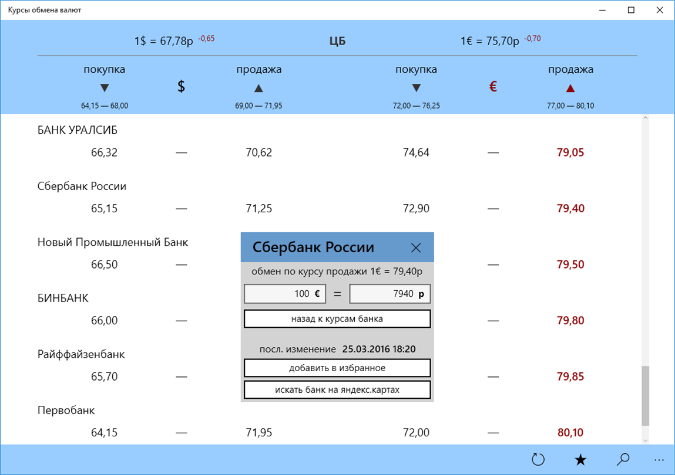Click УРАЛСИБ dollar sell rate 70,62
675x475 pixels.
(258, 152)
